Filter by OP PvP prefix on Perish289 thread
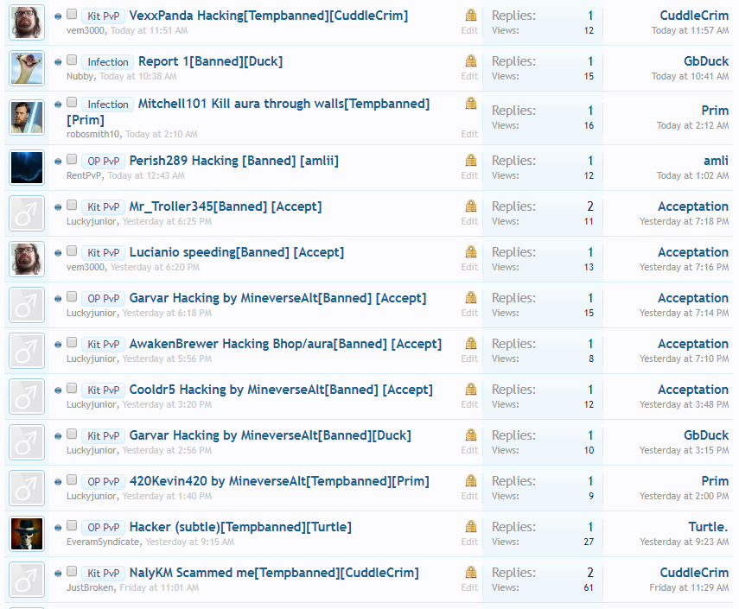This screenshot has height=609, width=739. point(103,161)
